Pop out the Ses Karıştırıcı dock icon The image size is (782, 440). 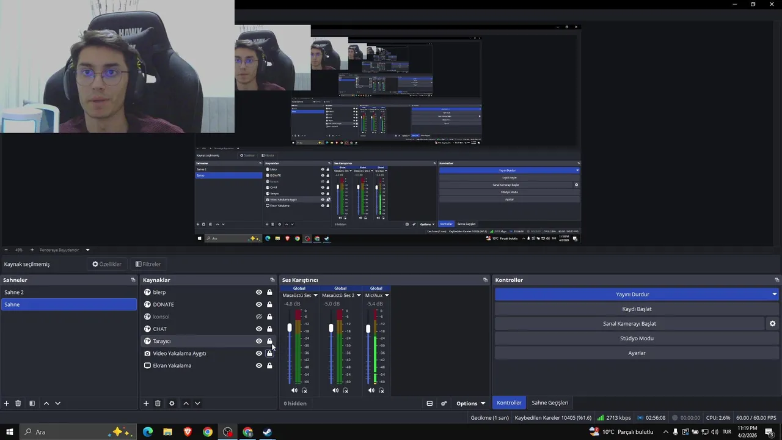[486, 280]
